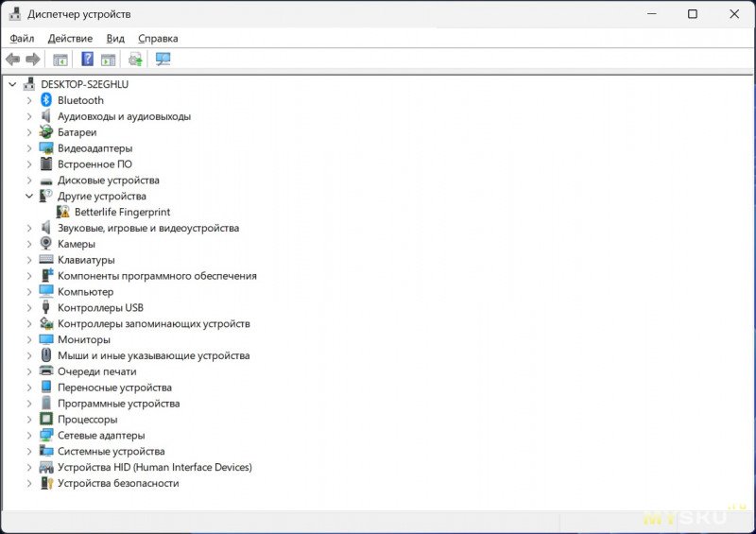Click the Устройства безопасности key icon

click(x=46, y=482)
